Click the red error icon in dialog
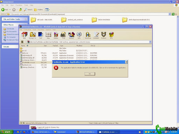The image size is (179, 134). 56,68
